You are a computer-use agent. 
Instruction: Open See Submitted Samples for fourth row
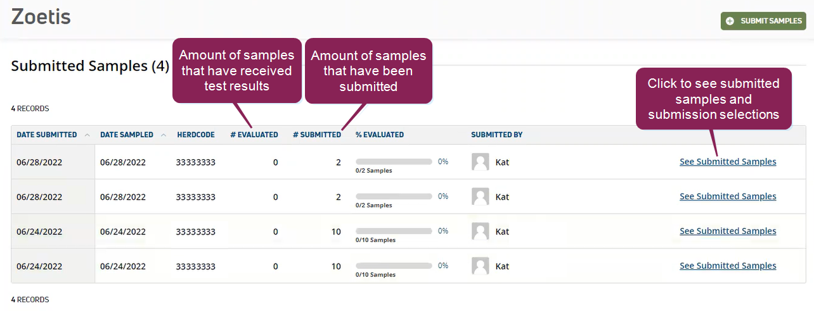click(728, 266)
